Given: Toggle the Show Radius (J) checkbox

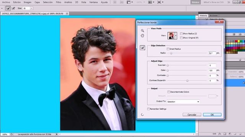Looking at the screenshot, I should coord(181,33).
